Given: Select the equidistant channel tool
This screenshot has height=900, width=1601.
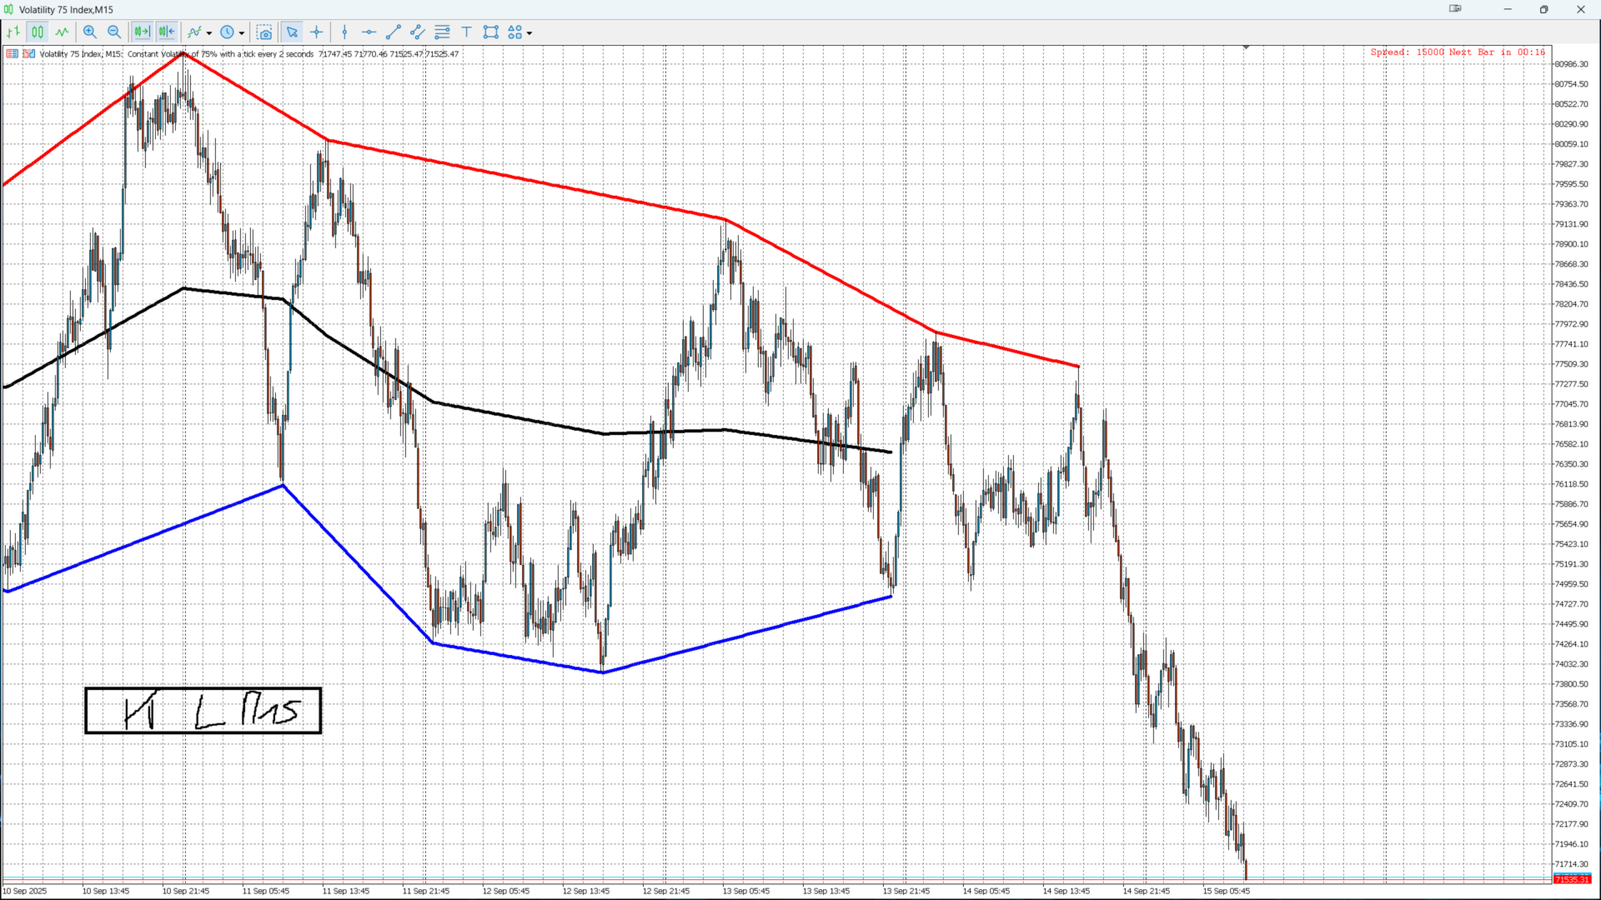Looking at the screenshot, I should (x=418, y=32).
